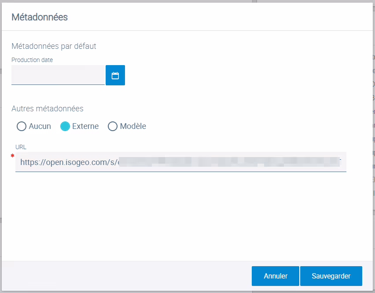The image size is (375, 293).
Task: Click the Production date input field
Action: click(x=58, y=75)
